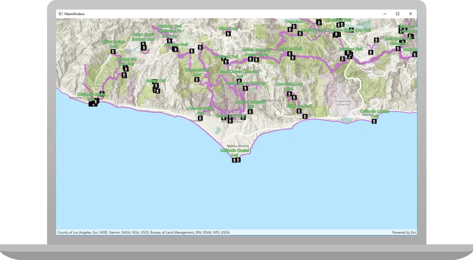Click the map attribution text starting County of Los Angeles
The height and width of the screenshot is (260, 473).
[143, 232]
